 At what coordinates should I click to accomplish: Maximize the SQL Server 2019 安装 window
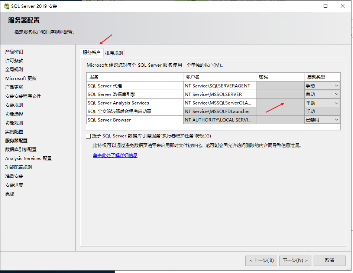[x=326, y=6]
